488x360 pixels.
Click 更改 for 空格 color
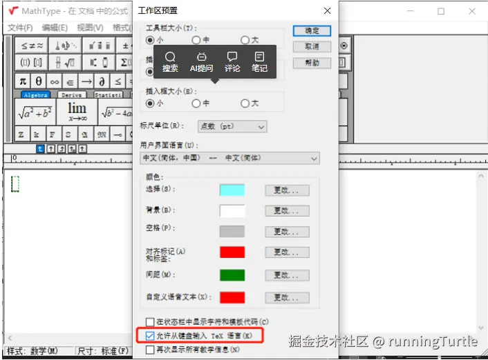(287, 232)
